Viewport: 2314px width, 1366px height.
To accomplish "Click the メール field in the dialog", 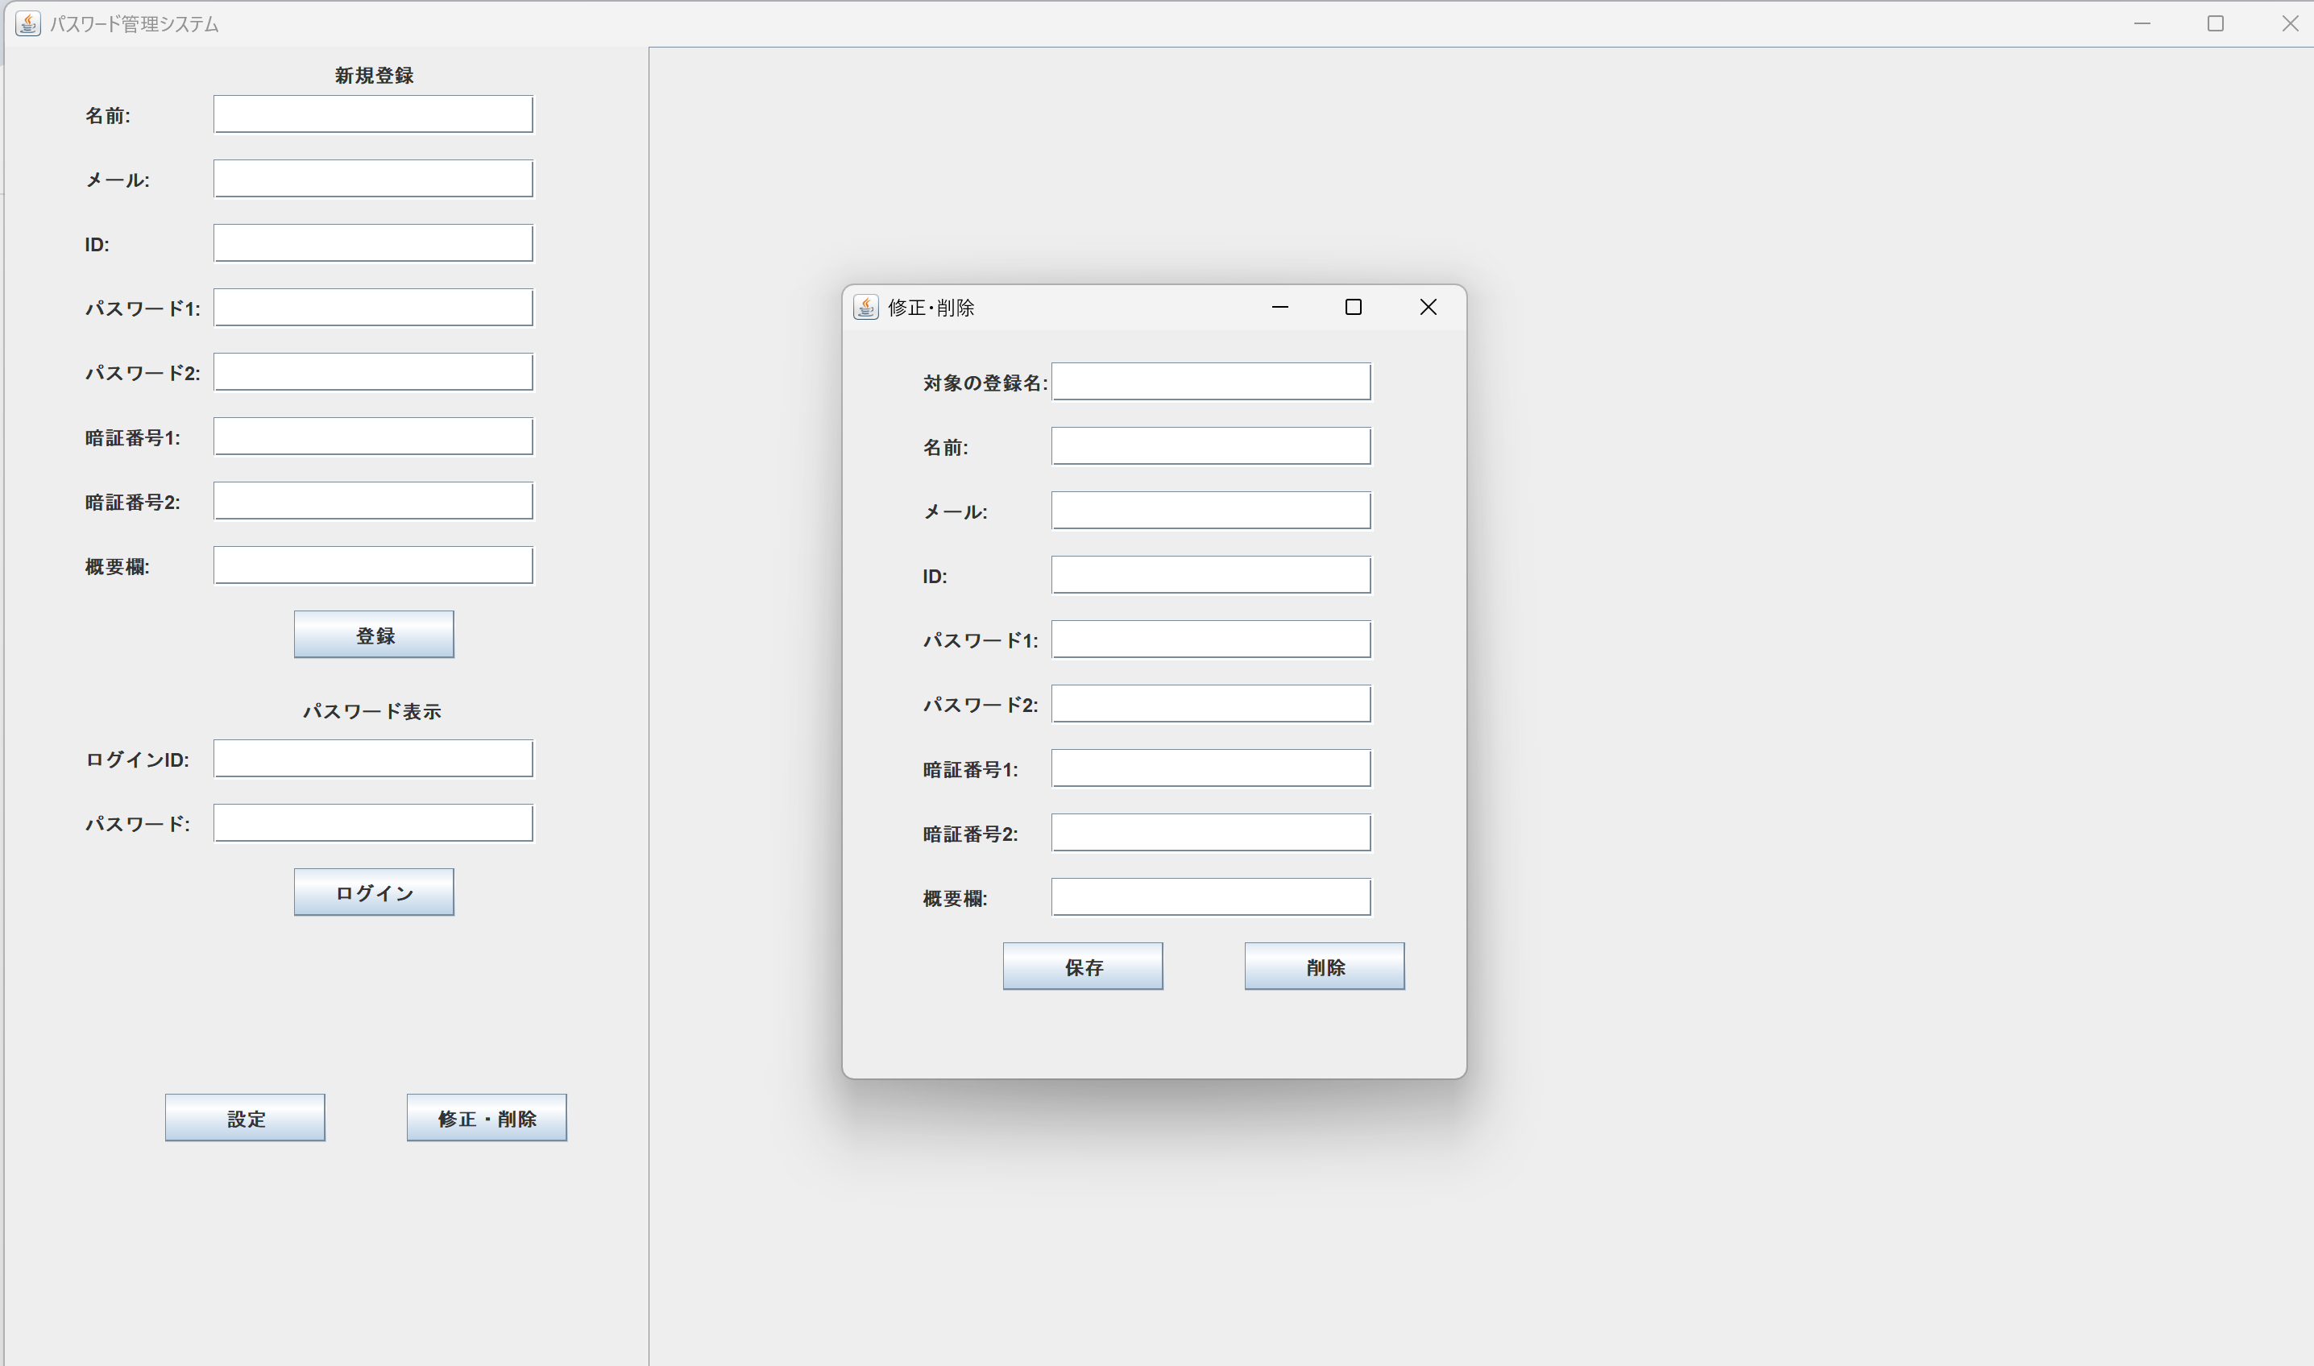I will coord(1211,511).
